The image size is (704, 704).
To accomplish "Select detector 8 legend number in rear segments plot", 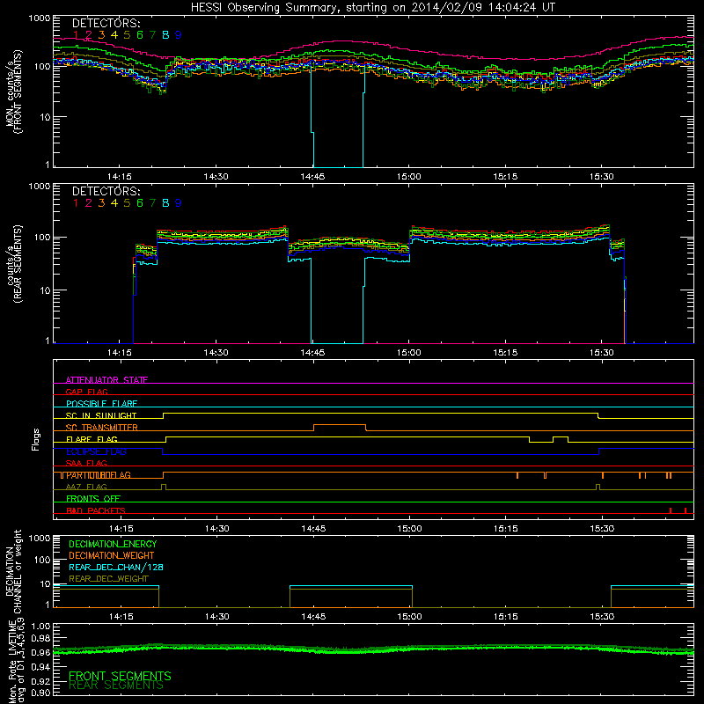I will [165, 203].
